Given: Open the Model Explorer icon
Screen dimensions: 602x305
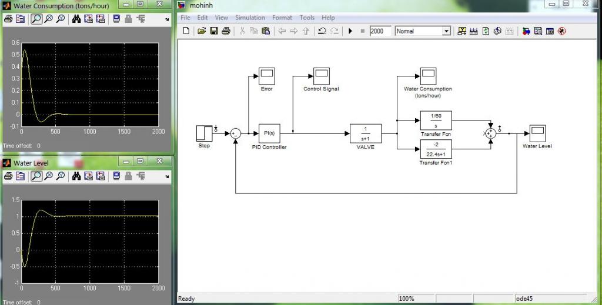Looking at the screenshot, I should pos(539,31).
